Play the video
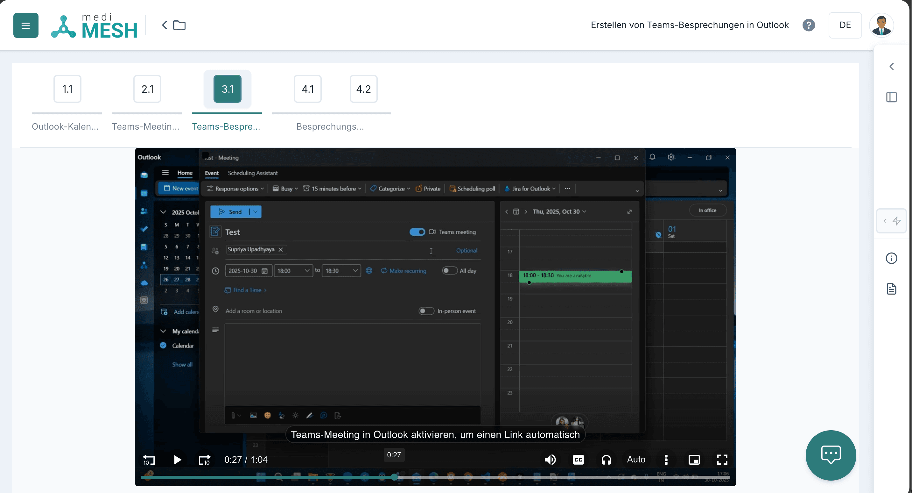 pos(177,460)
